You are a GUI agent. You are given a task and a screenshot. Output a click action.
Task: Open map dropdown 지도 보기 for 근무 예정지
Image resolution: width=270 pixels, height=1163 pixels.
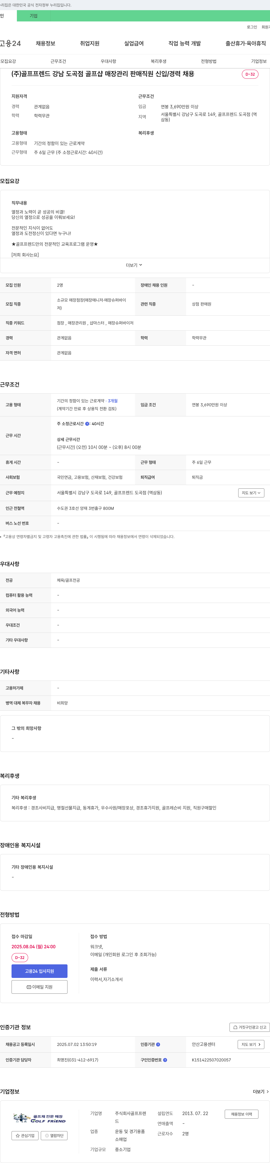click(251, 493)
